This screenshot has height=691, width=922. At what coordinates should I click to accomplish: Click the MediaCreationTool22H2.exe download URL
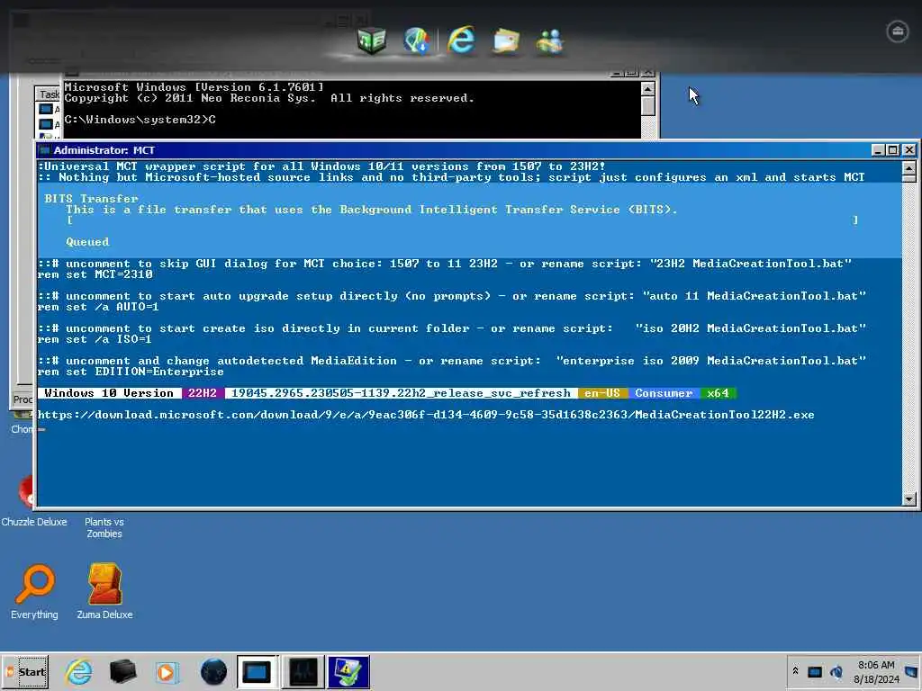pos(426,415)
